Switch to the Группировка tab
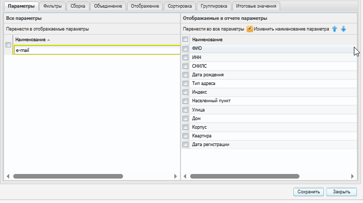The image size is (363, 203). 214,6
